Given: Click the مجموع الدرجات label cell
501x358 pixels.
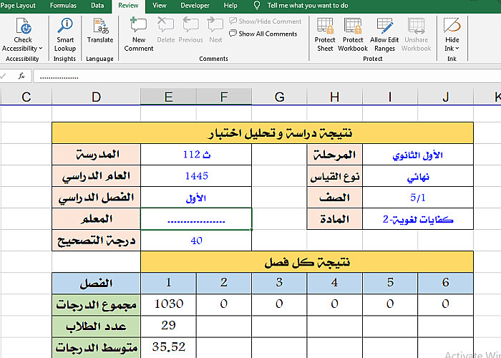Looking at the screenshot, I should [96, 304].
